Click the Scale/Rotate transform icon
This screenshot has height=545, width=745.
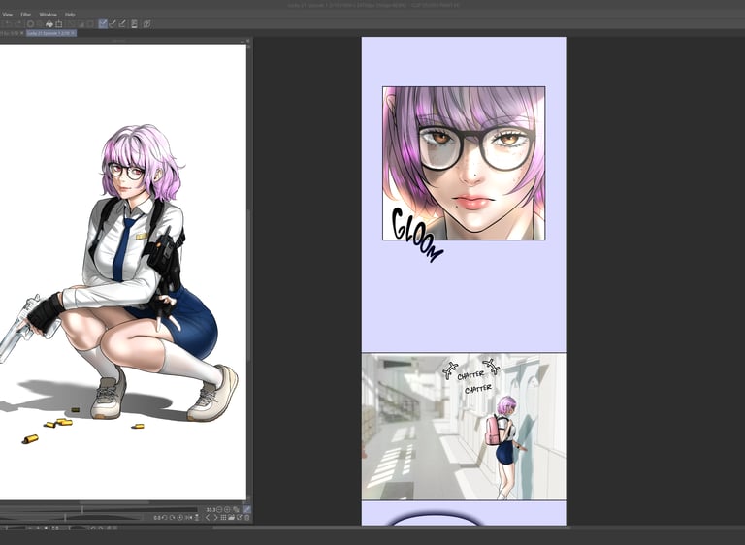tap(58, 23)
